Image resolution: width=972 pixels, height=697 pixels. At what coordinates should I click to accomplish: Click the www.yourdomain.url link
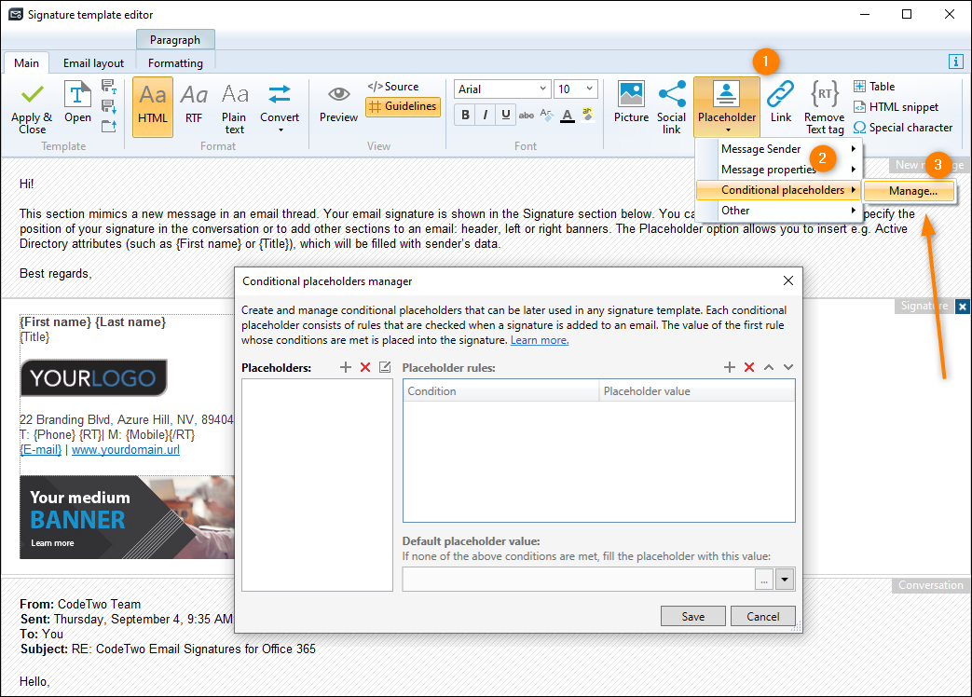(126, 450)
